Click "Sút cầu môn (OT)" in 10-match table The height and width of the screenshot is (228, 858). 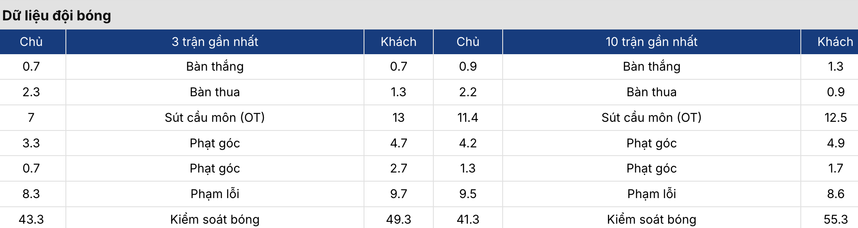(651, 117)
